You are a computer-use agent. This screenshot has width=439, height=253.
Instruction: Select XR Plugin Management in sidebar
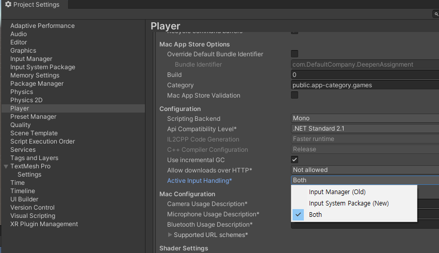click(x=44, y=224)
